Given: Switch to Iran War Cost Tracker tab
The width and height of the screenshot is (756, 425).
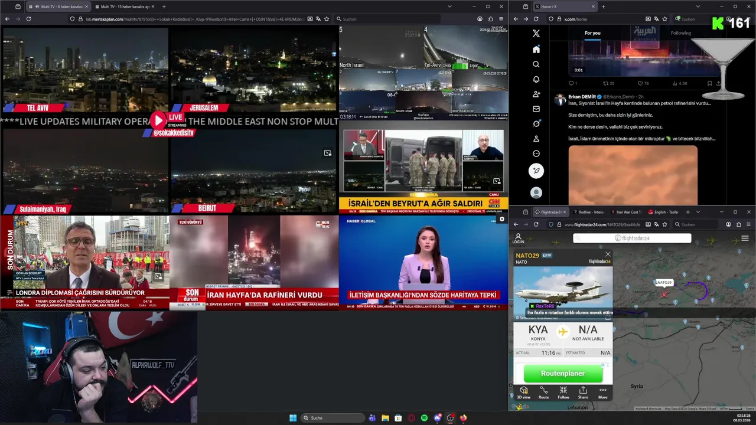Looking at the screenshot, I should pyautogui.click(x=626, y=212).
